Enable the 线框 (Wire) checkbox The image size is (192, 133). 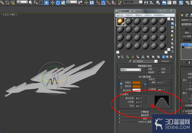click(146, 69)
